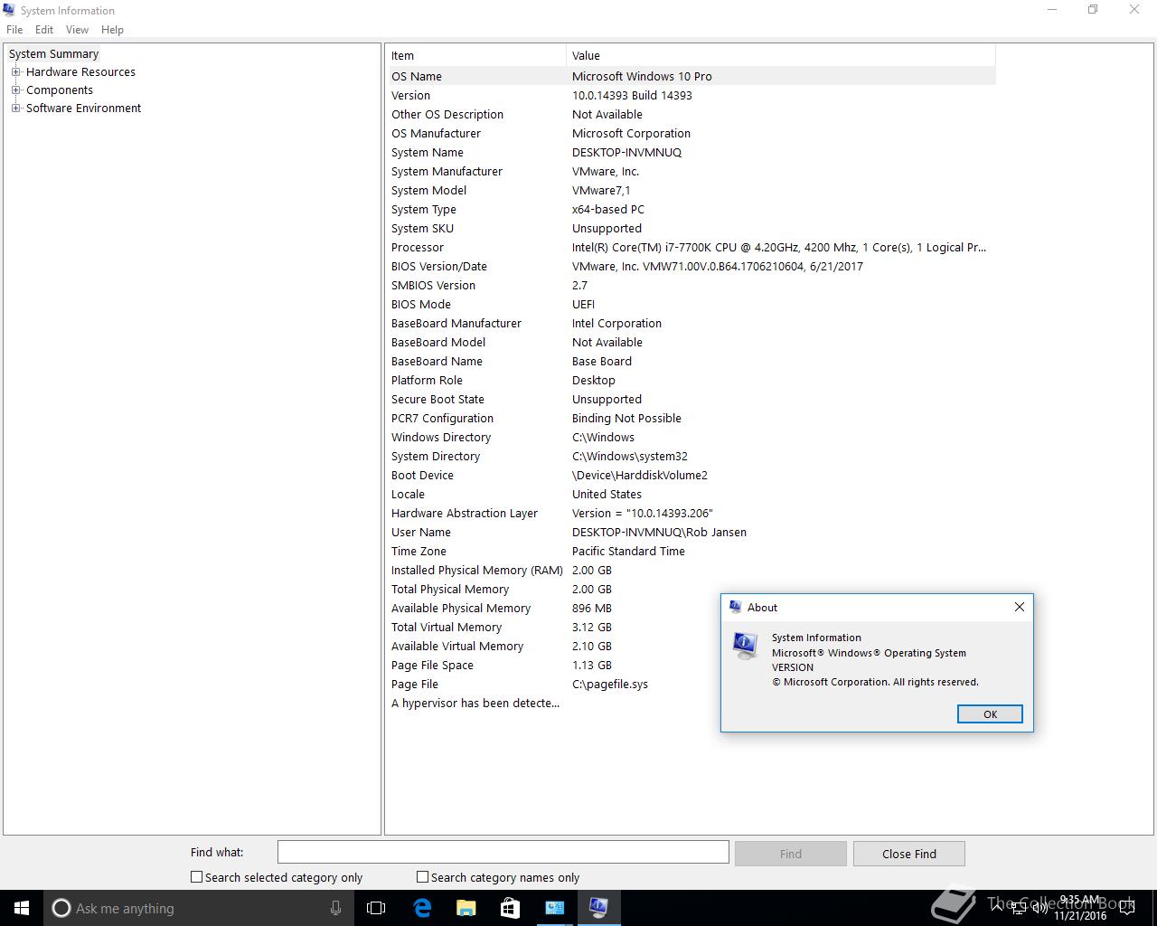
Task: Select the OS Name row
Action: point(692,76)
